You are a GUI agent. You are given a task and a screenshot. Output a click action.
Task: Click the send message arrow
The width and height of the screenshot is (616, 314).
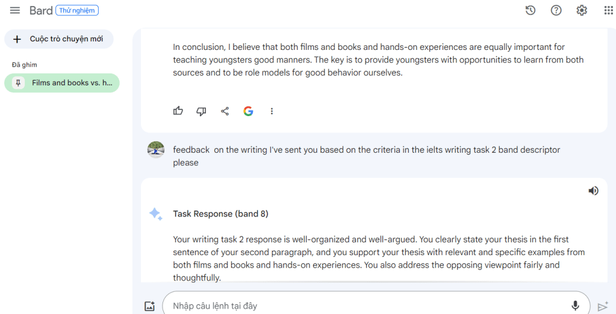pos(603,306)
